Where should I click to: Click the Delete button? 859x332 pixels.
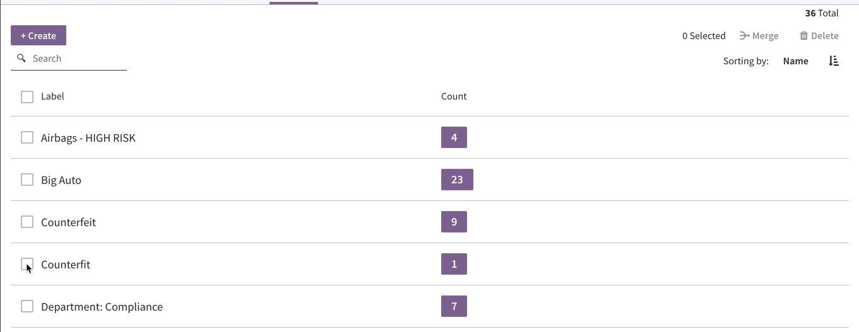click(819, 36)
